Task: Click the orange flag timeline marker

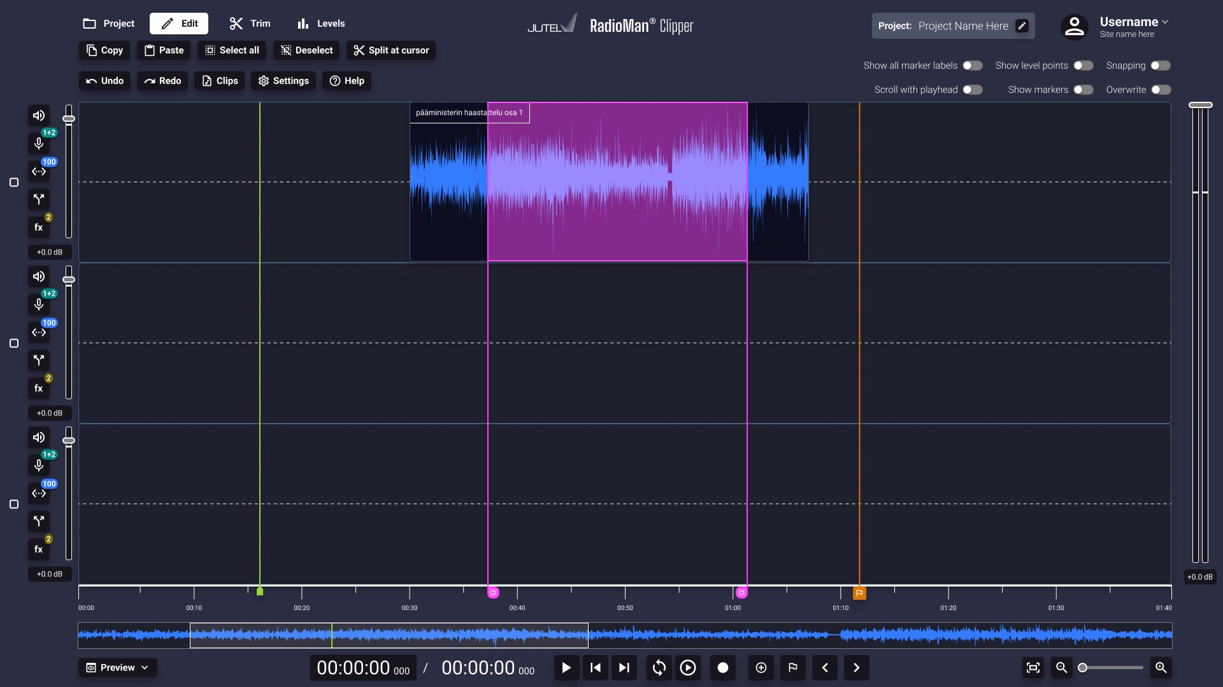Action: [859, 593]
